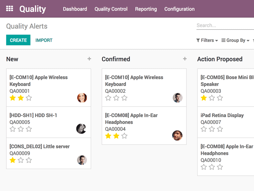Screen dimensions: 254x191
Task: Open the Quality Control menu
Action: [x=111, y=9]
